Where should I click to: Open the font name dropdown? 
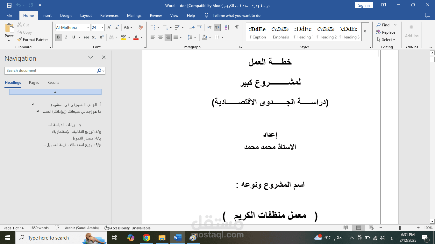coord(88,28)
